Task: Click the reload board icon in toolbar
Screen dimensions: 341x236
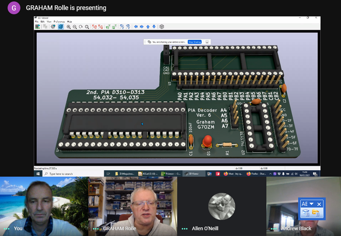Action: coord(38,27)
